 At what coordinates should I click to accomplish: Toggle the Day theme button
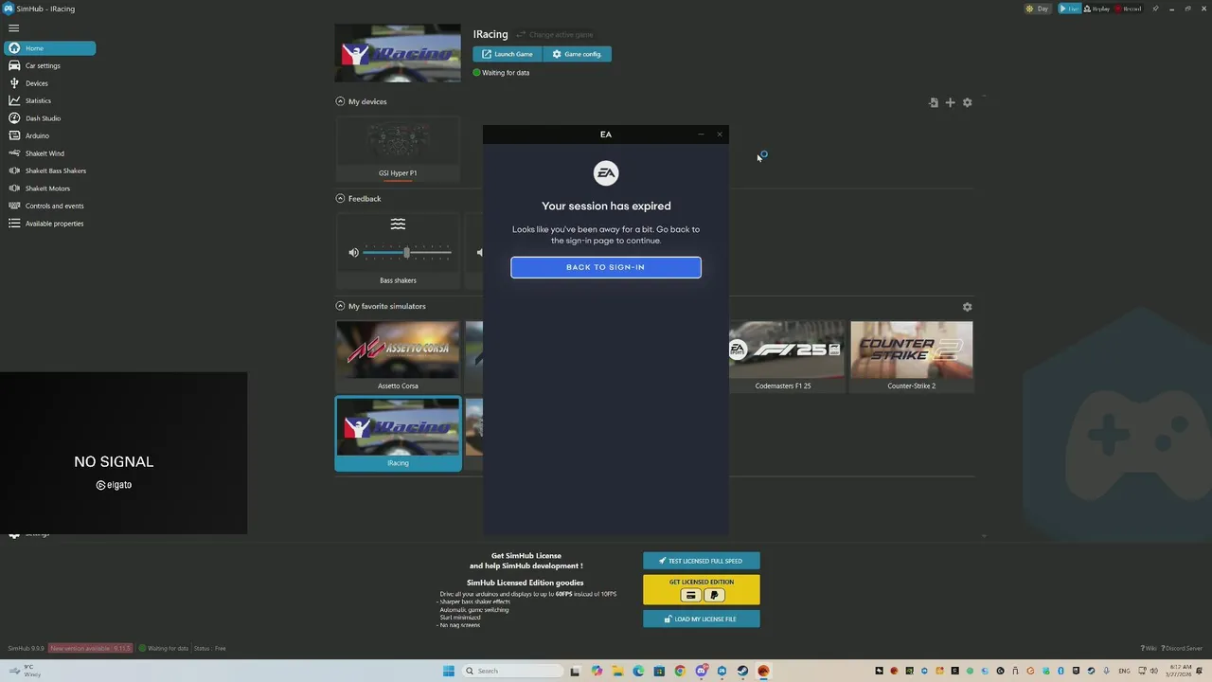pyautogui.click(x=1038, y=9)
